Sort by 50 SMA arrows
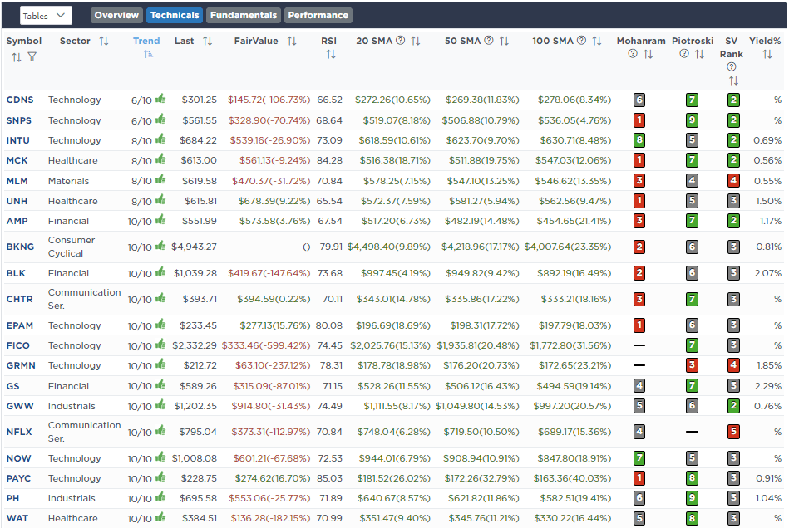The image size is (789, 528). tap(504, 41)
